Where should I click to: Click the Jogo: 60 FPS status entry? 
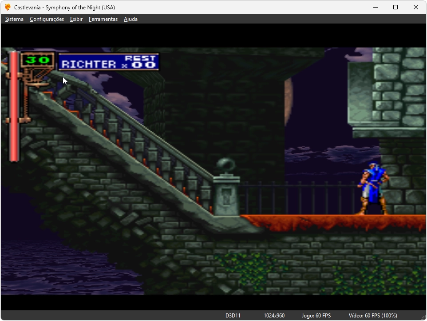(x=316, y=316)
